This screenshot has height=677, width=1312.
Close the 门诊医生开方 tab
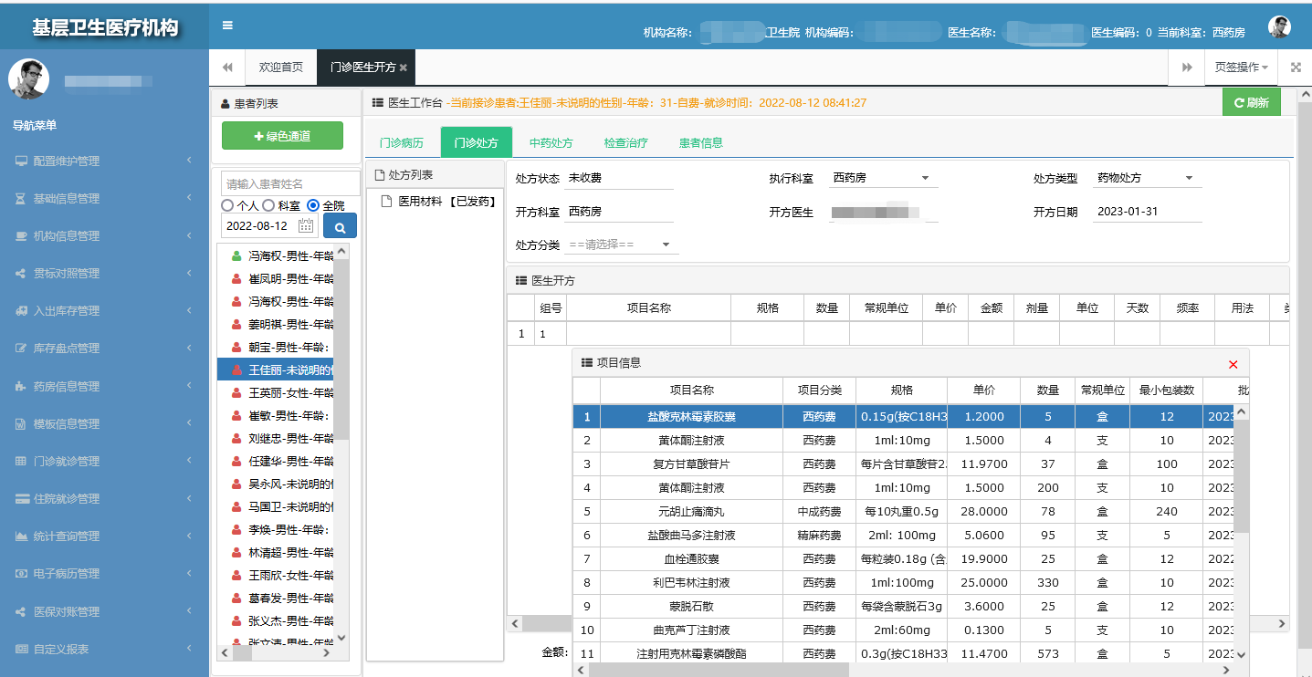click(x=404, y=68)
